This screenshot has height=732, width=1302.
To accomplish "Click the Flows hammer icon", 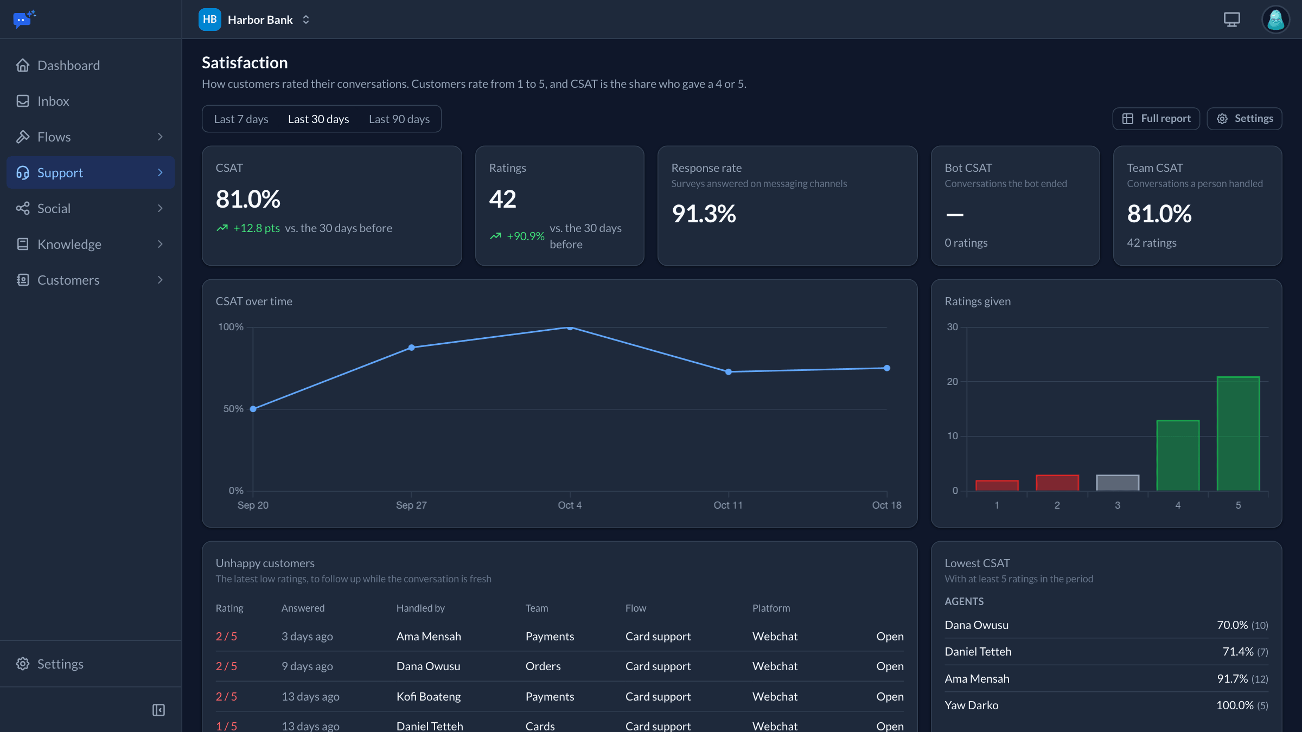I will click(23, 137).
